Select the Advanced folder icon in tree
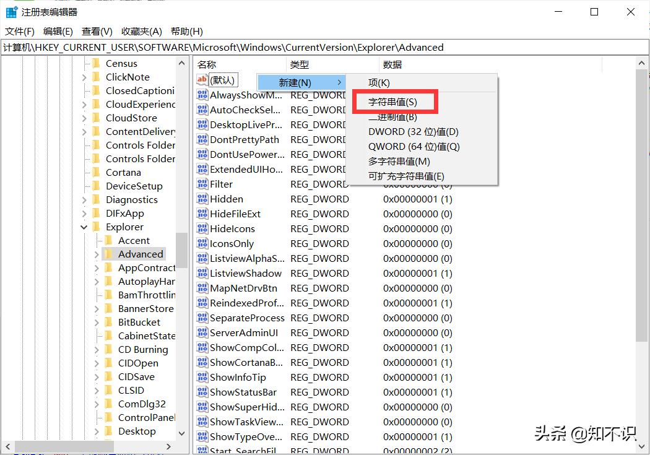This screenshot has height=455, width=650. coord(108,254)
